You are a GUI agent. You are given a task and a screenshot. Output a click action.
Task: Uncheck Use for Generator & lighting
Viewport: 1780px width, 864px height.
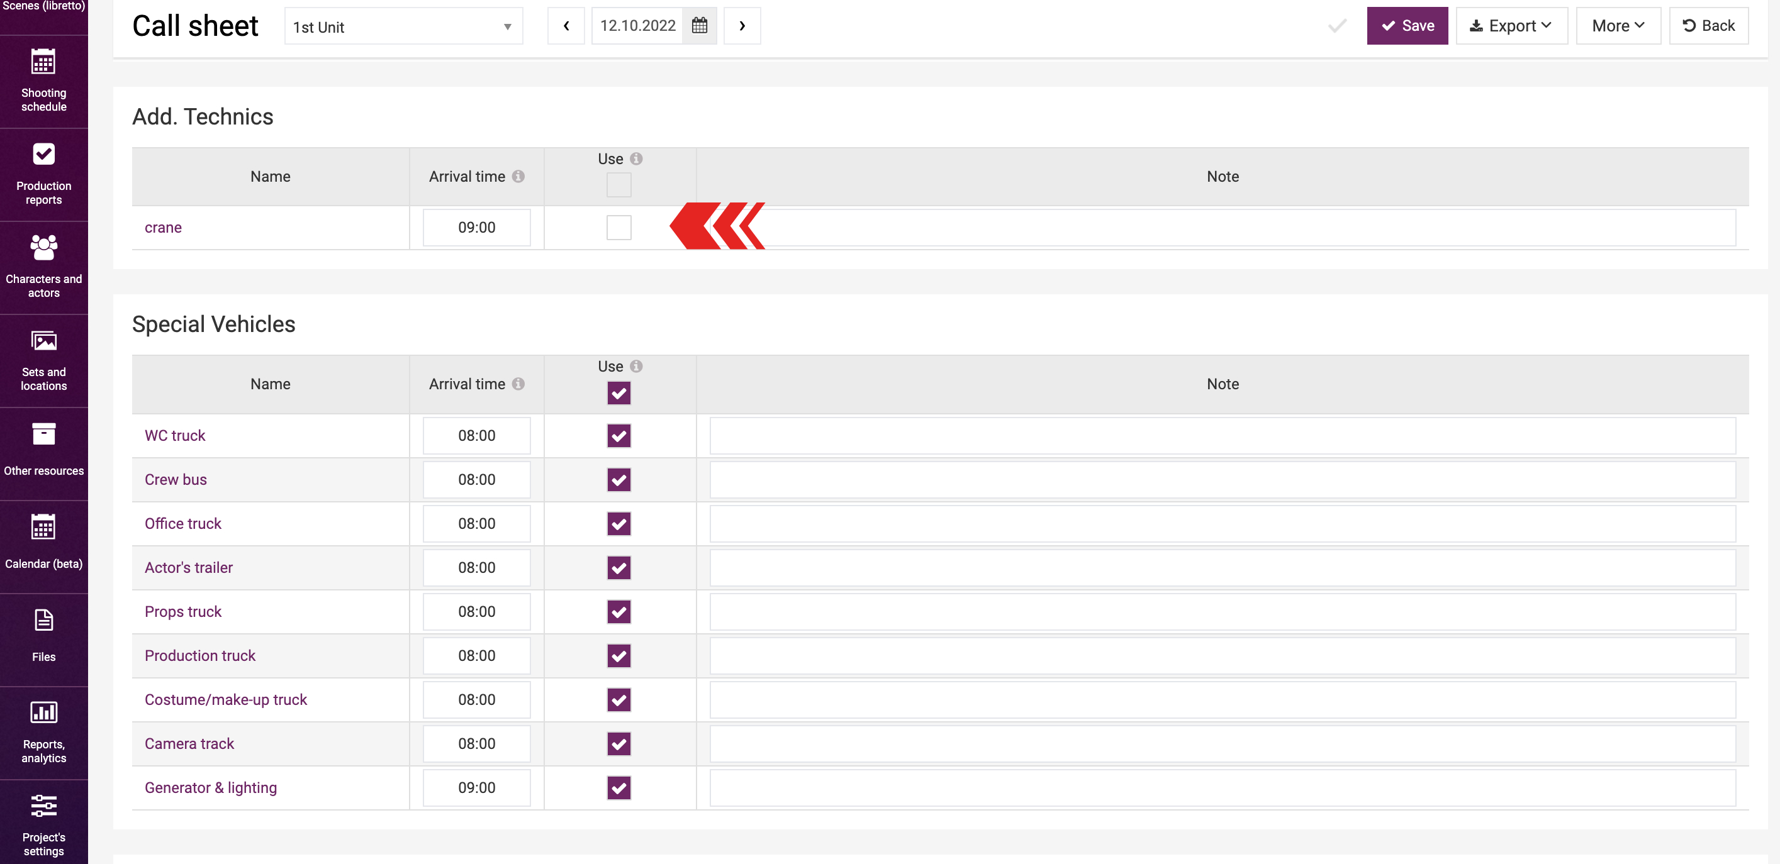pos(619,788)
